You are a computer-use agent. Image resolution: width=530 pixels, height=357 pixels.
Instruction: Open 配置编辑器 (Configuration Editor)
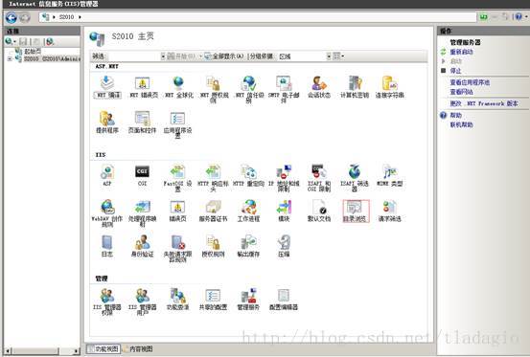coord(284,300)
